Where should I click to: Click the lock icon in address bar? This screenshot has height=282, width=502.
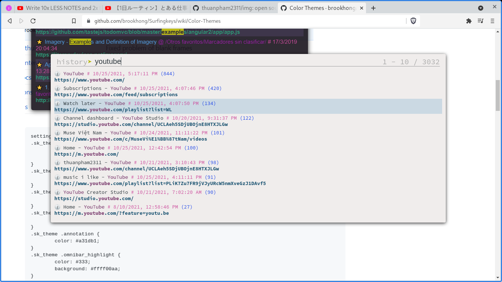89,21
